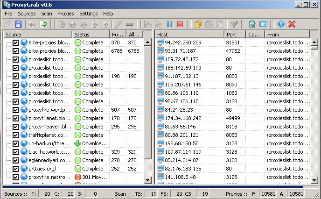321x199 pixels.
Task: Sort by the Status column header
Action: [x=91, y=35]
